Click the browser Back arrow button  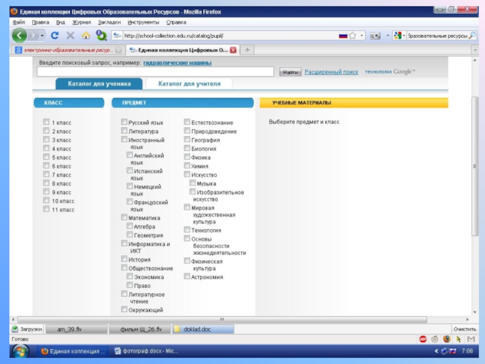pos(19,36)
